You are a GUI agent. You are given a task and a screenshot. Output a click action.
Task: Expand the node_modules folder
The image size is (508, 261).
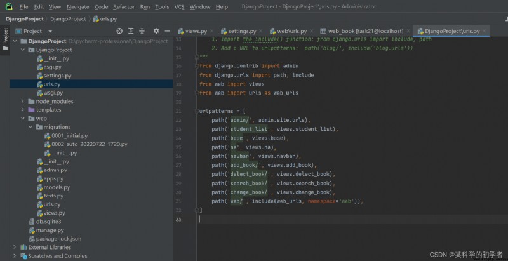click(x=22, y=102)
